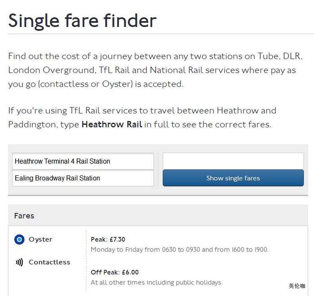Click the Single fare finder heading
Image resolution: width=314 pixels, height=296 pixels.
pos(83,21)
